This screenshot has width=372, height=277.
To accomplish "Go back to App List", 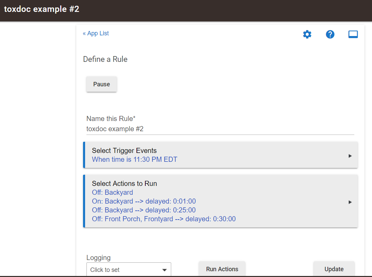I will point(96,33).
